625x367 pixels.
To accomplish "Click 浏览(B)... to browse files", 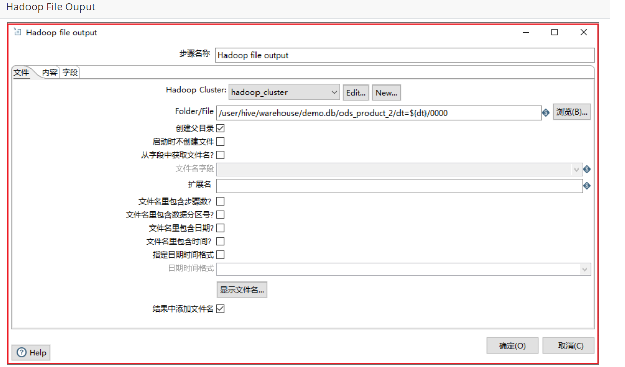I will click(572, 112).
